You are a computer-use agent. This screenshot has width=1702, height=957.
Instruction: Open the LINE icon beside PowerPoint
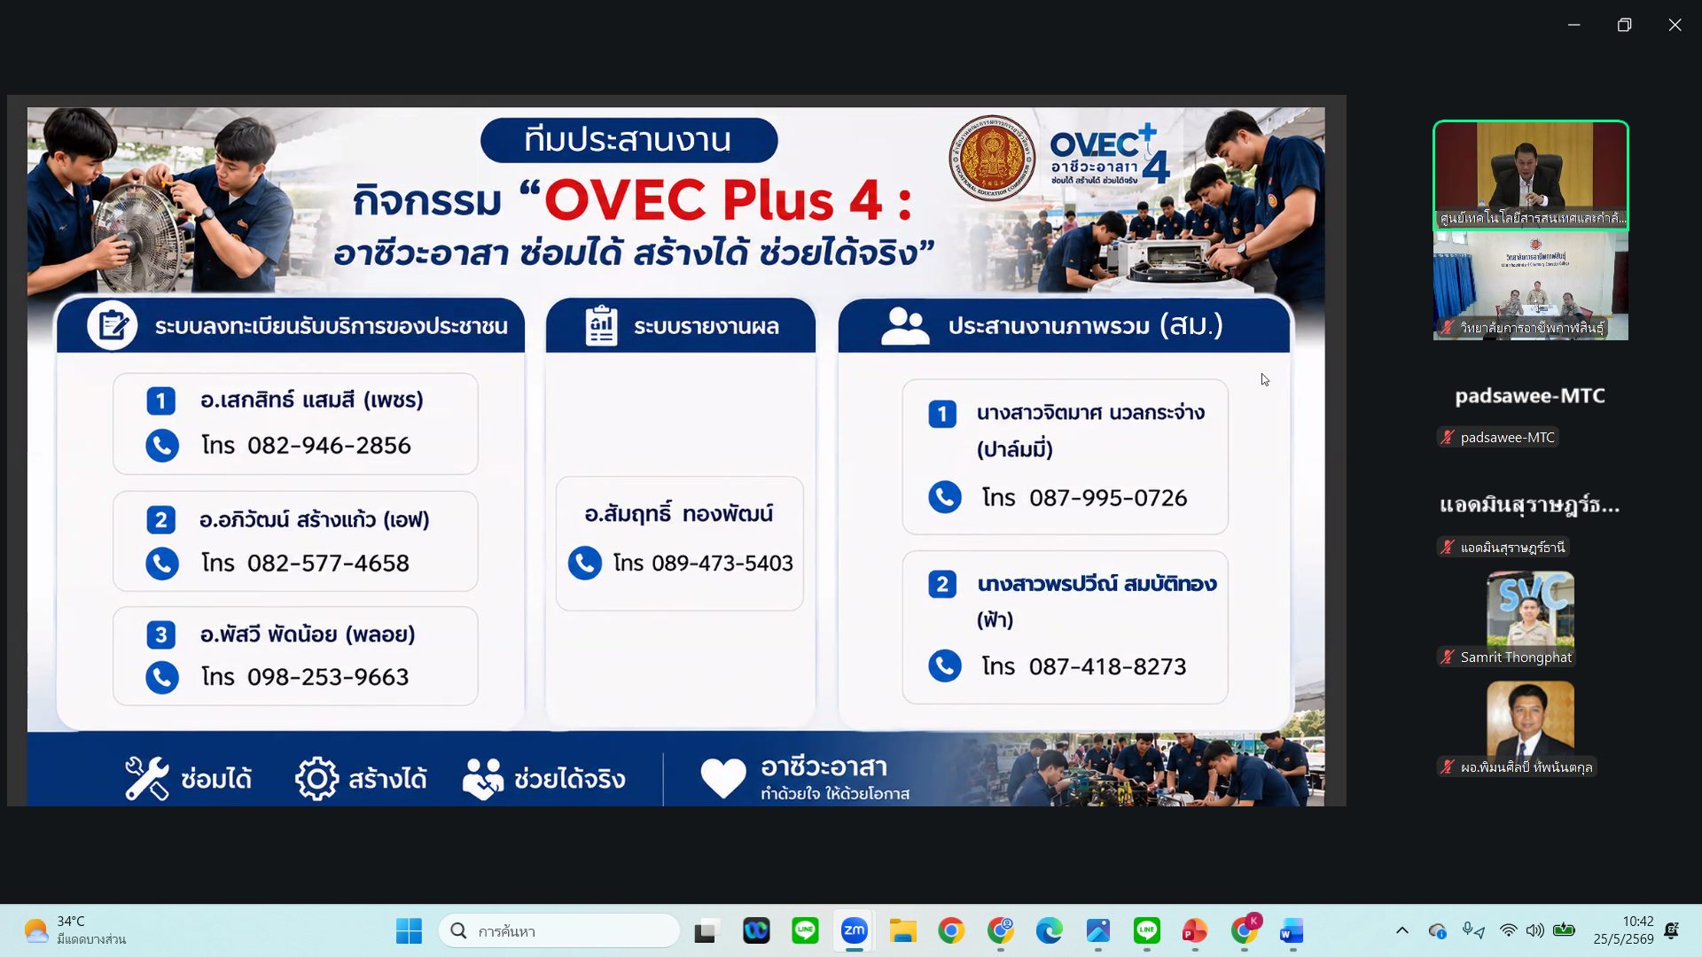point(1147,931)
